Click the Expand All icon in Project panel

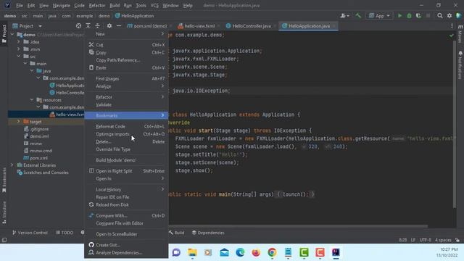pos(88,26)
